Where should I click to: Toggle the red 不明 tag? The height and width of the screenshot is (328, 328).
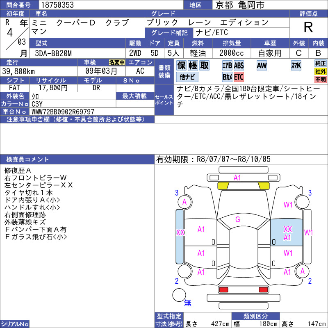[x=321, y=80]
